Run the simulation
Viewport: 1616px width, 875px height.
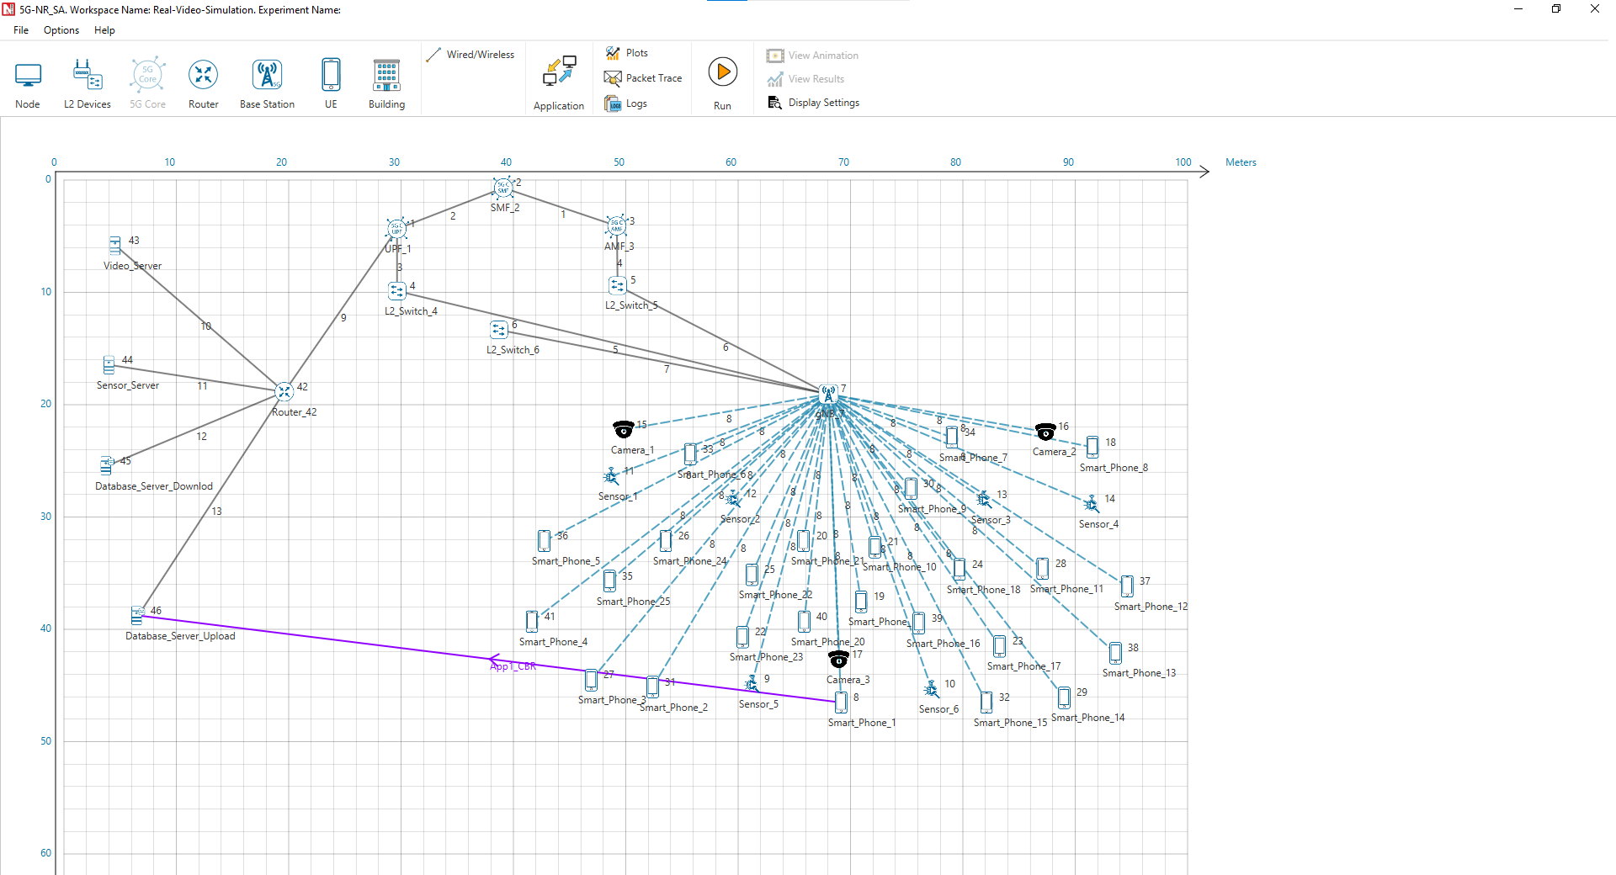tap(722, 82)
